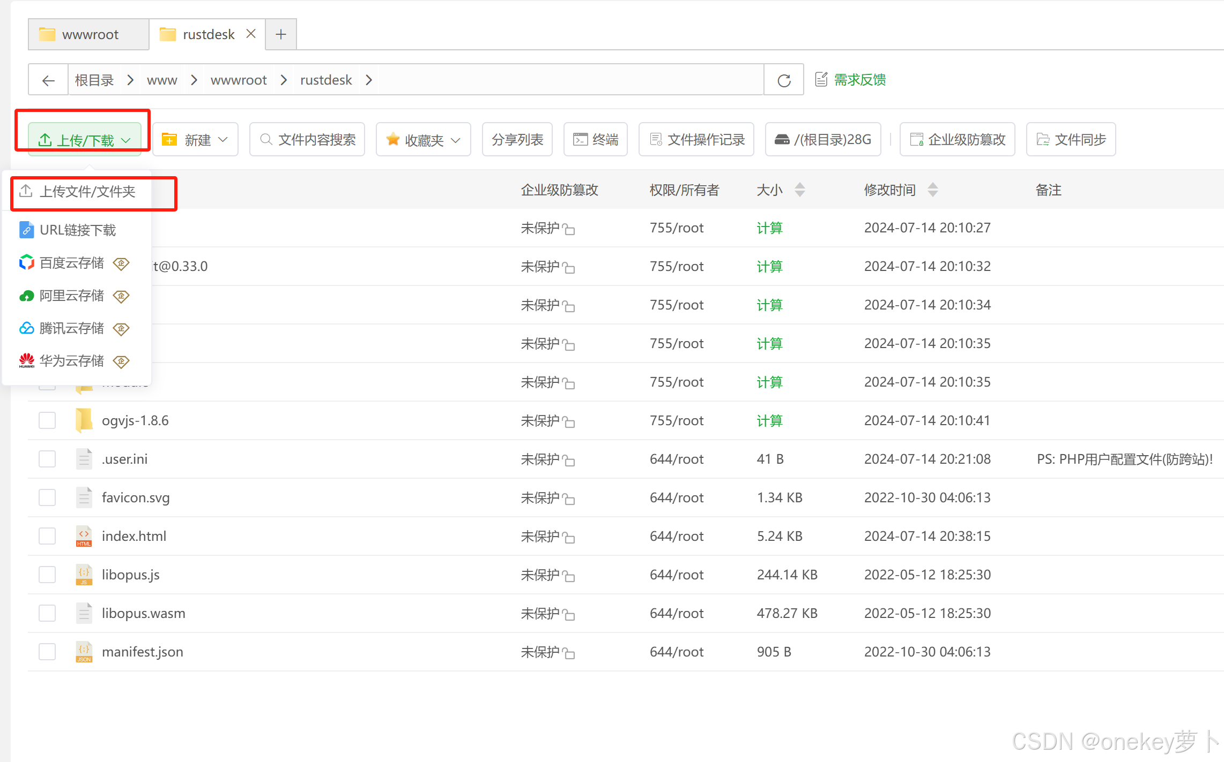Tick checkbox for libopus.wasm

47,613
